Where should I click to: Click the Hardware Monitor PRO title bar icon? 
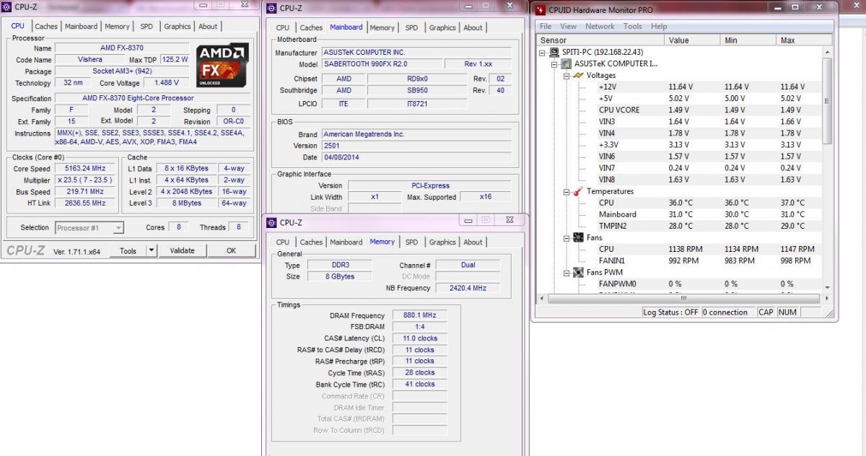pos(541,9)
